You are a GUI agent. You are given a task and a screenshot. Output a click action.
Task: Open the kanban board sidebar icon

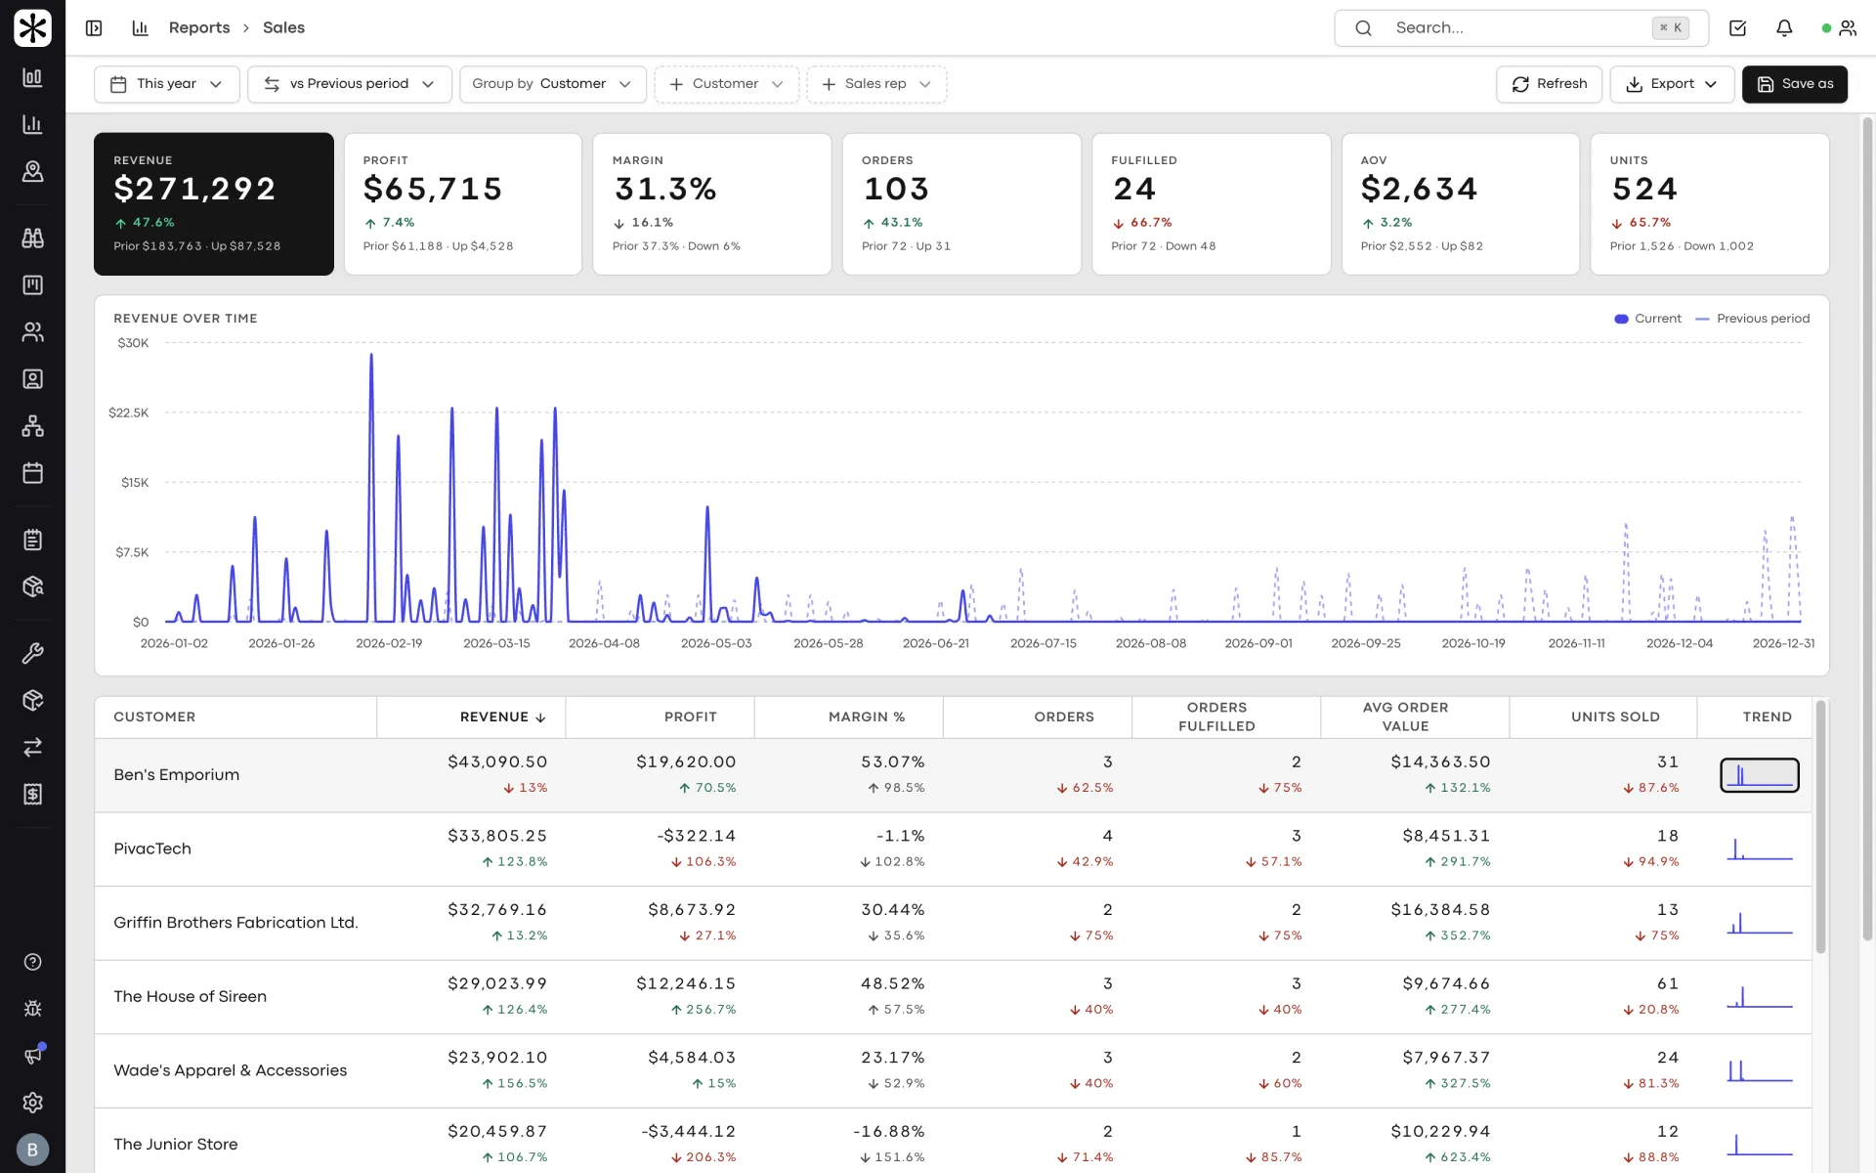(x=32, y=284)
